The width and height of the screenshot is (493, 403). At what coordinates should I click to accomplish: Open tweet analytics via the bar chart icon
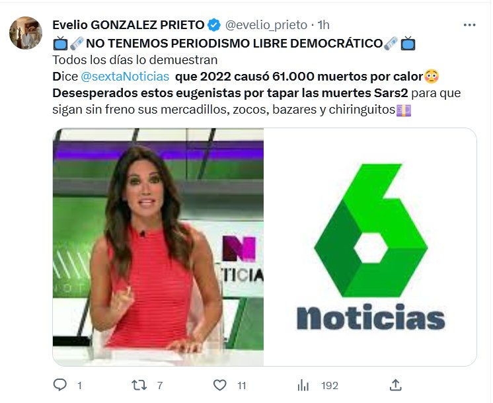pos(303,385)
